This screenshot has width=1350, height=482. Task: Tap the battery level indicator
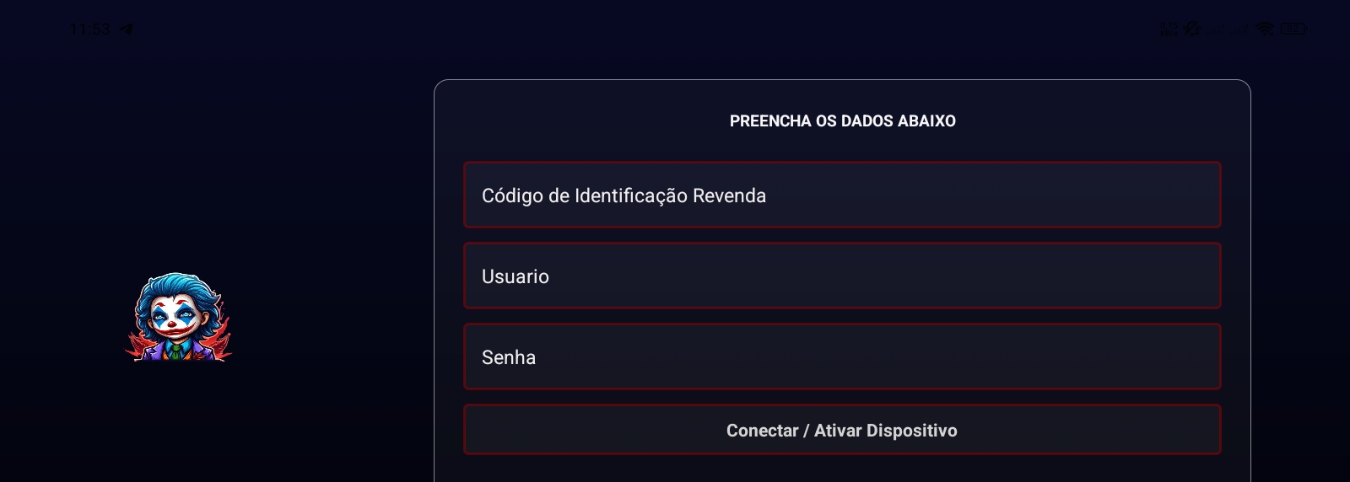[1293, 29]
